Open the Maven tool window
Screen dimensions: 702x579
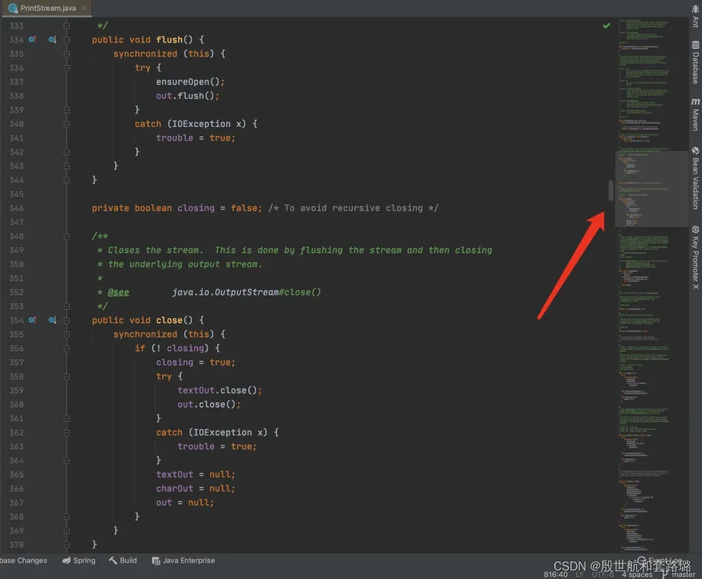pos(695,114)
